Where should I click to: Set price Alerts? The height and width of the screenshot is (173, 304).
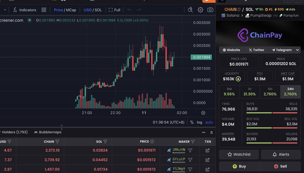tap(281, 154)
